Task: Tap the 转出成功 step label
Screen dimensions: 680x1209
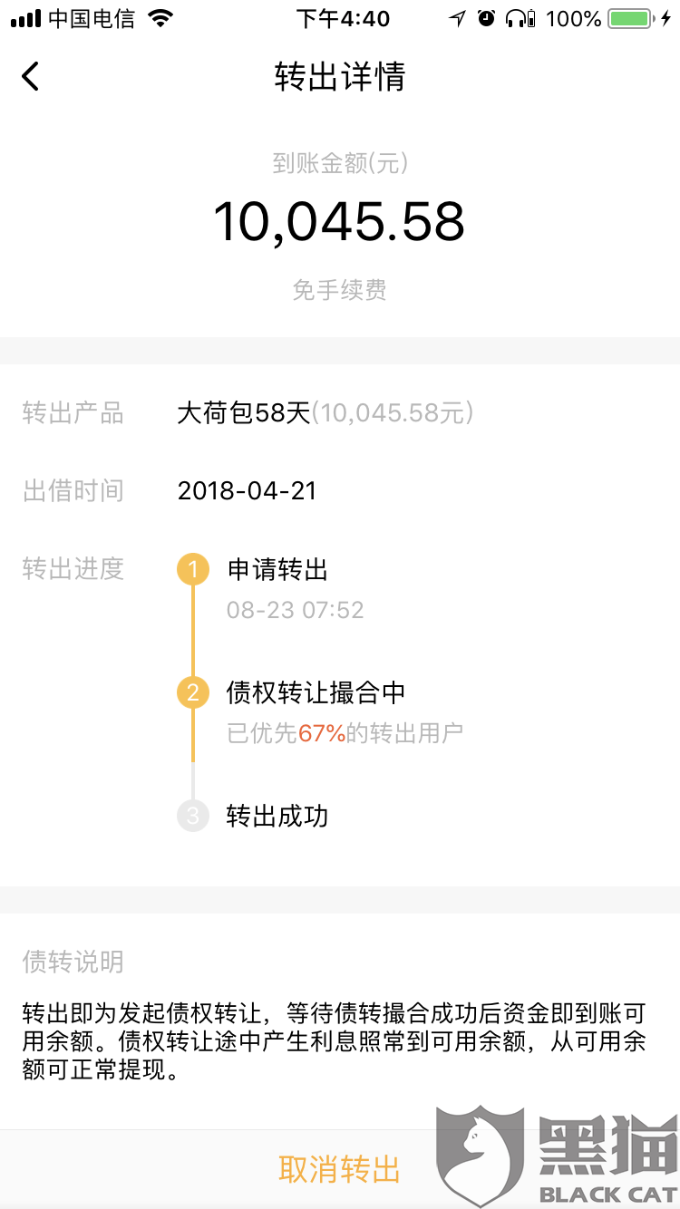Action: (277, 817)
